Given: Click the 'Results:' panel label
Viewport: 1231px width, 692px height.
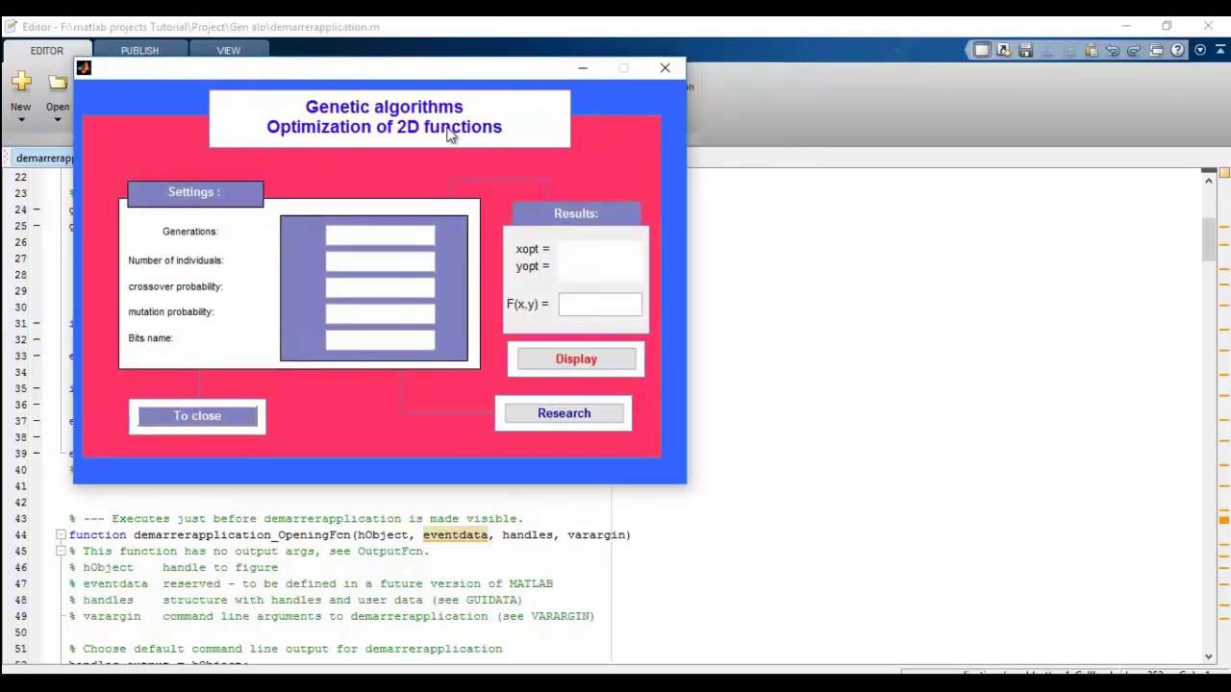Looking at the screenshot, I should 576,213.
